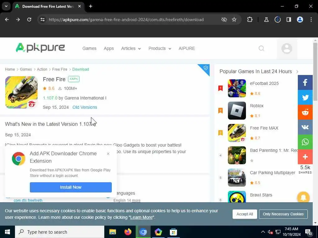The height and width of the screenshot is (238, 318).
Task: Open Old Versions link
Action: (85, 107)
